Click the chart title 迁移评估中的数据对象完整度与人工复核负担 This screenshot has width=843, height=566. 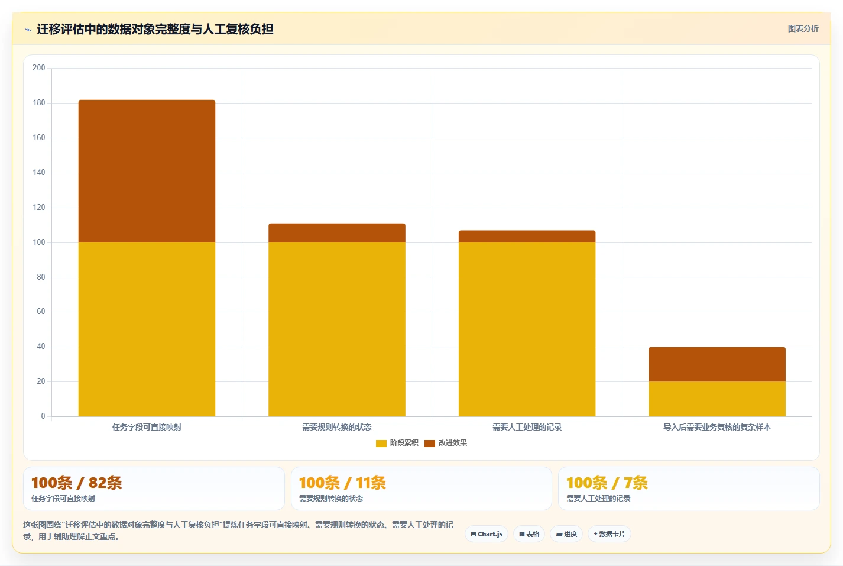point(155,29)
